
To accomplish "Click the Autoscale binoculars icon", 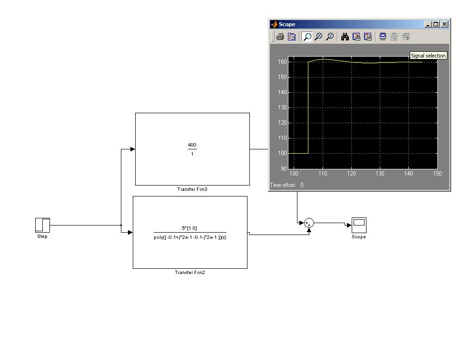I will click(345, 37).
